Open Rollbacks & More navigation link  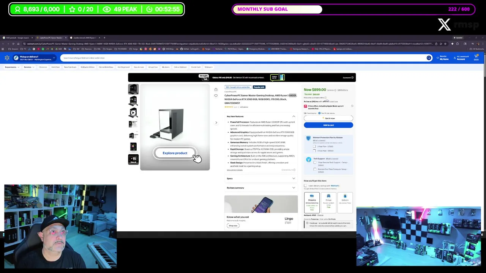click(x=88, y=67)
